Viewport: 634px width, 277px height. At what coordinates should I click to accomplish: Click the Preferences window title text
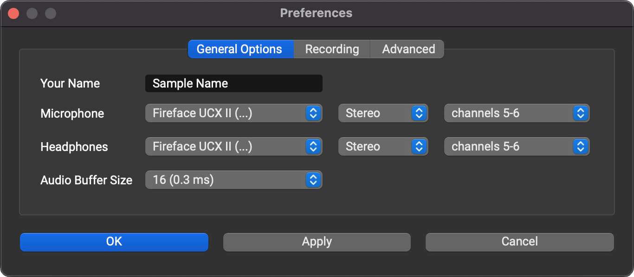click(x=316, y=13)
